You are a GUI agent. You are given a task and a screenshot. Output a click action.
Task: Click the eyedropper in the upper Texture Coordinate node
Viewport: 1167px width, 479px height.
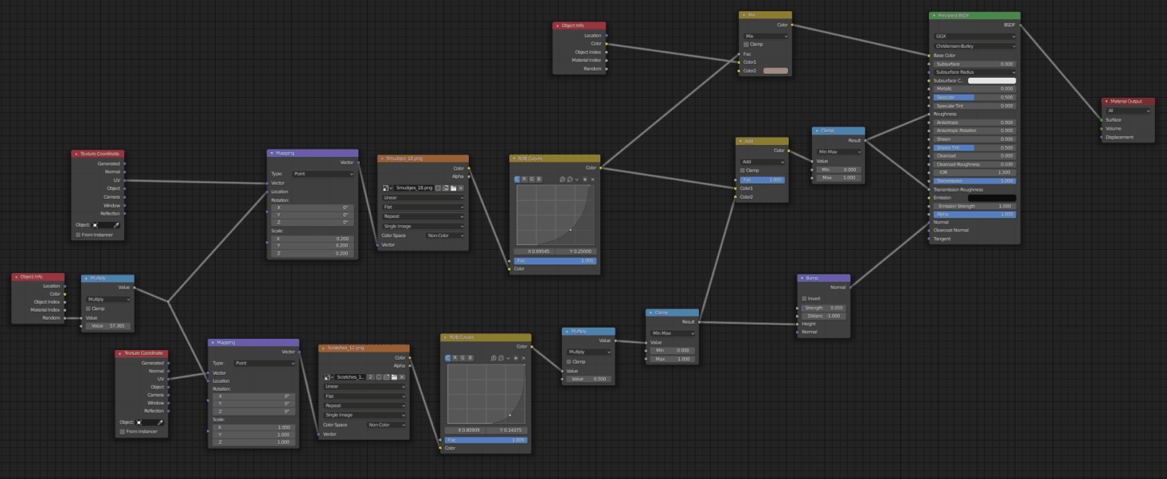pos(116,225)
